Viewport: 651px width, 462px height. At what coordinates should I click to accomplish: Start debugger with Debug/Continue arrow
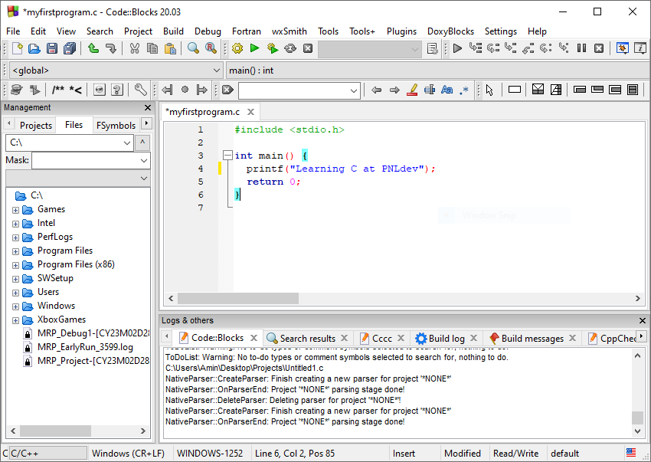457,48
